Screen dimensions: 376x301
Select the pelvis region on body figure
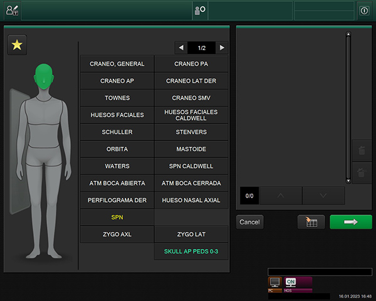(x=44, y=156)
